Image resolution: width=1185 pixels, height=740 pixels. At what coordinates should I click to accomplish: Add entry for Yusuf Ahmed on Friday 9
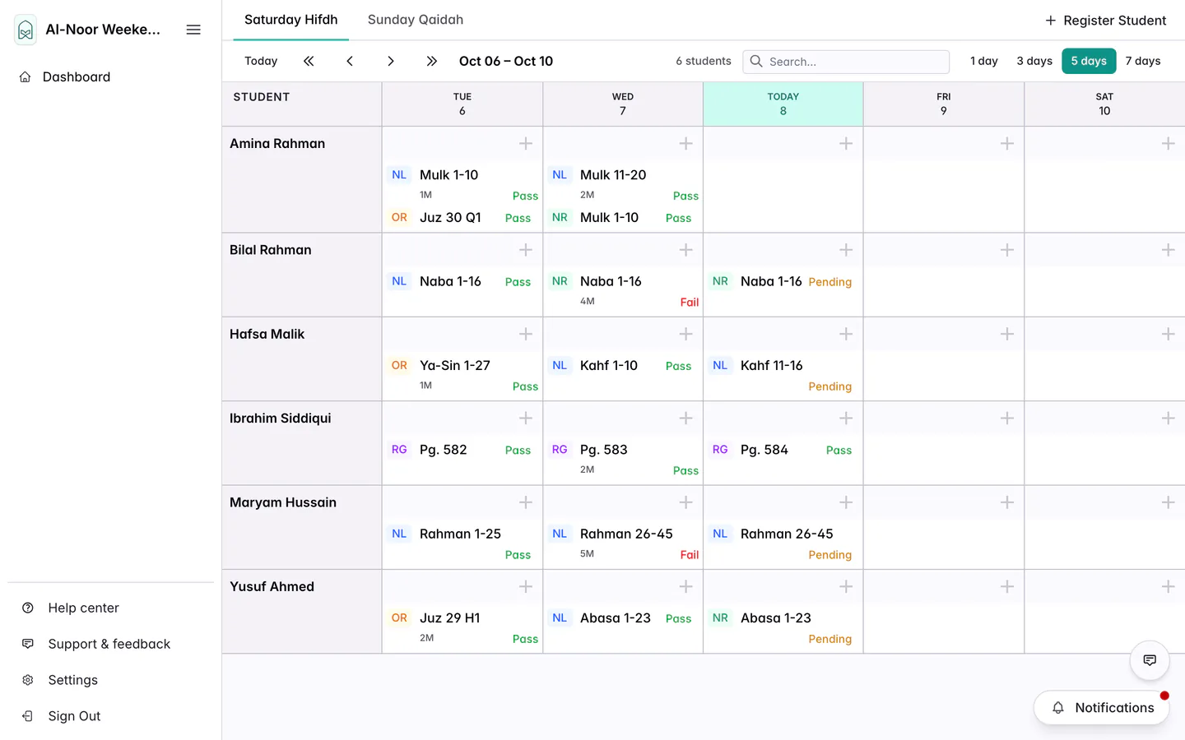pos(1007,586)
